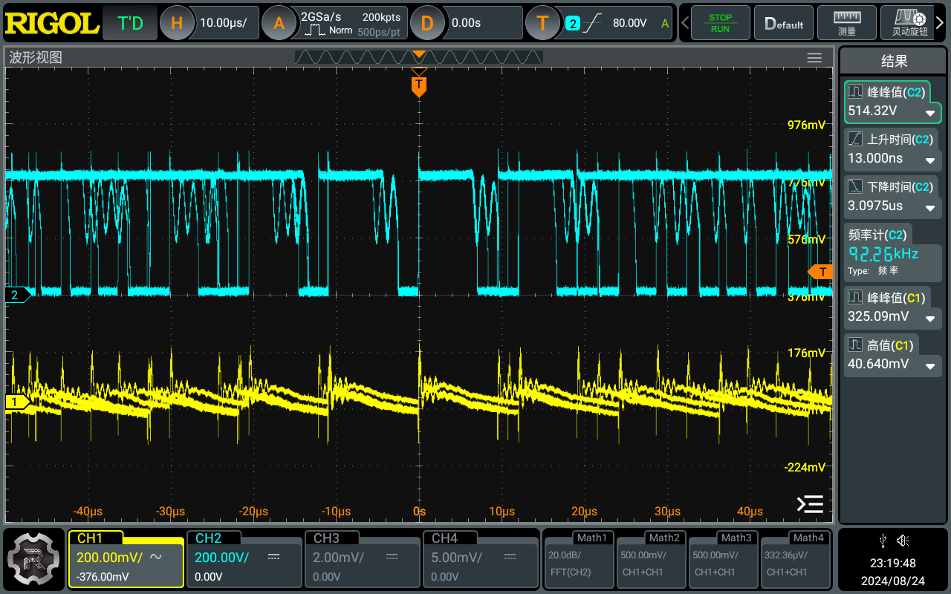Open the T trigger settings icon

click(x=542, y=23)
